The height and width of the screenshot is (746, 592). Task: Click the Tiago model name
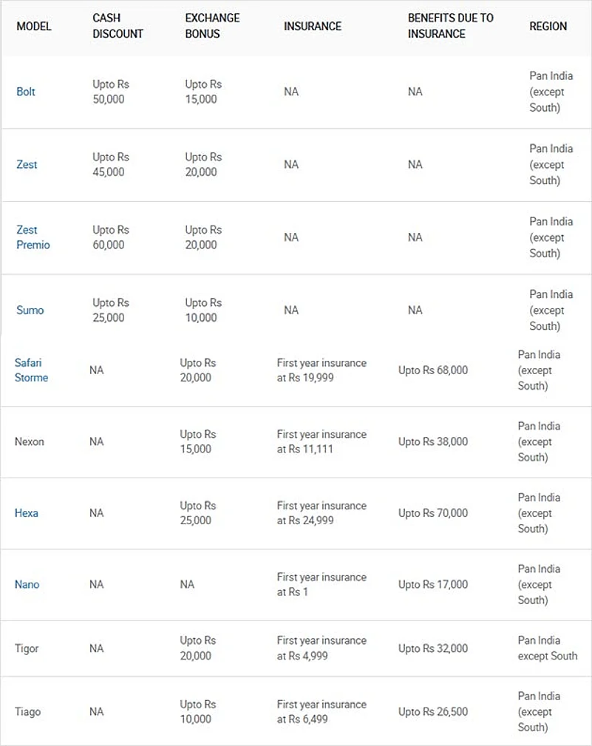pos(28,712)
